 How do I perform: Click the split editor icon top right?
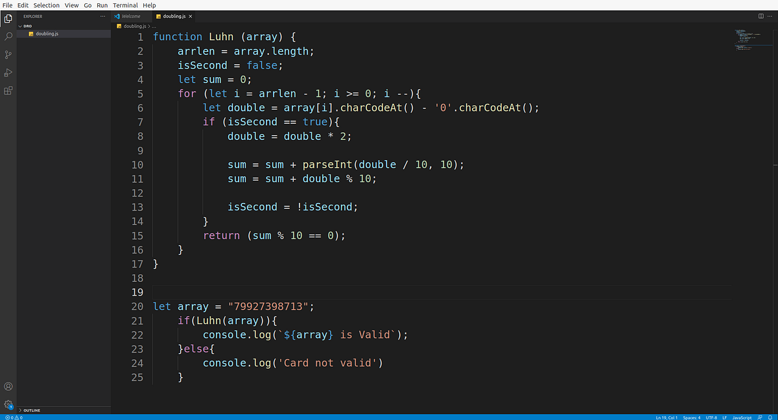click(x=760, y=16)
